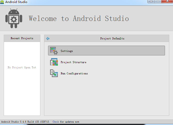
Task: Click the Recent Projects header
Action: [x=22, y=38]
